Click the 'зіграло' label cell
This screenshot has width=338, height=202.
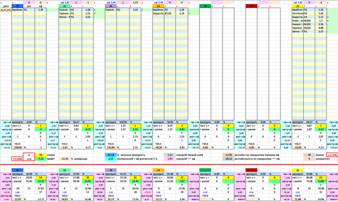click(x=321, y=155)
